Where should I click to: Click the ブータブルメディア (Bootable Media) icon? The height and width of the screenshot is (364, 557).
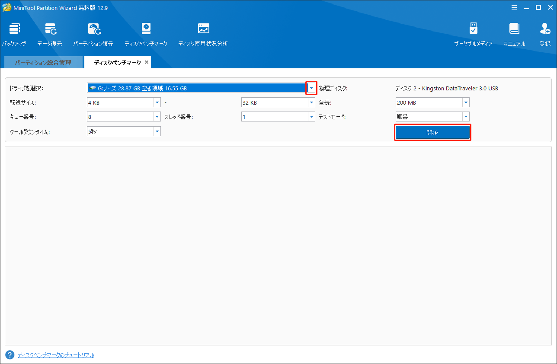pos(473,29)
